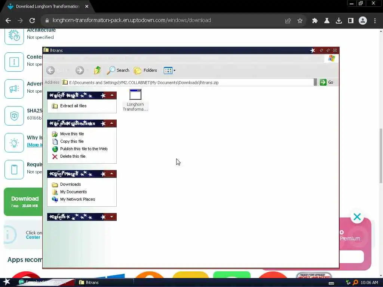Open Chrome profile avatar
This screenshot has width=383, height=287.
363,21
